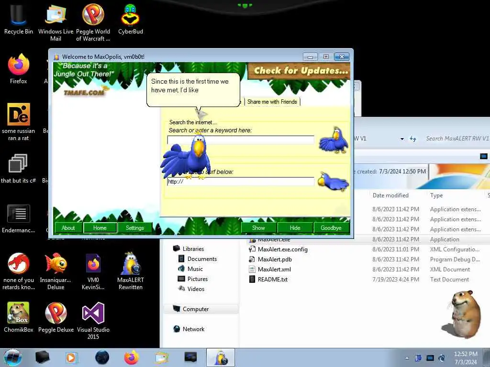Open the CyberBud desktop icon
This screenshot has width=490, height=367.
click(x=130, y=19)
